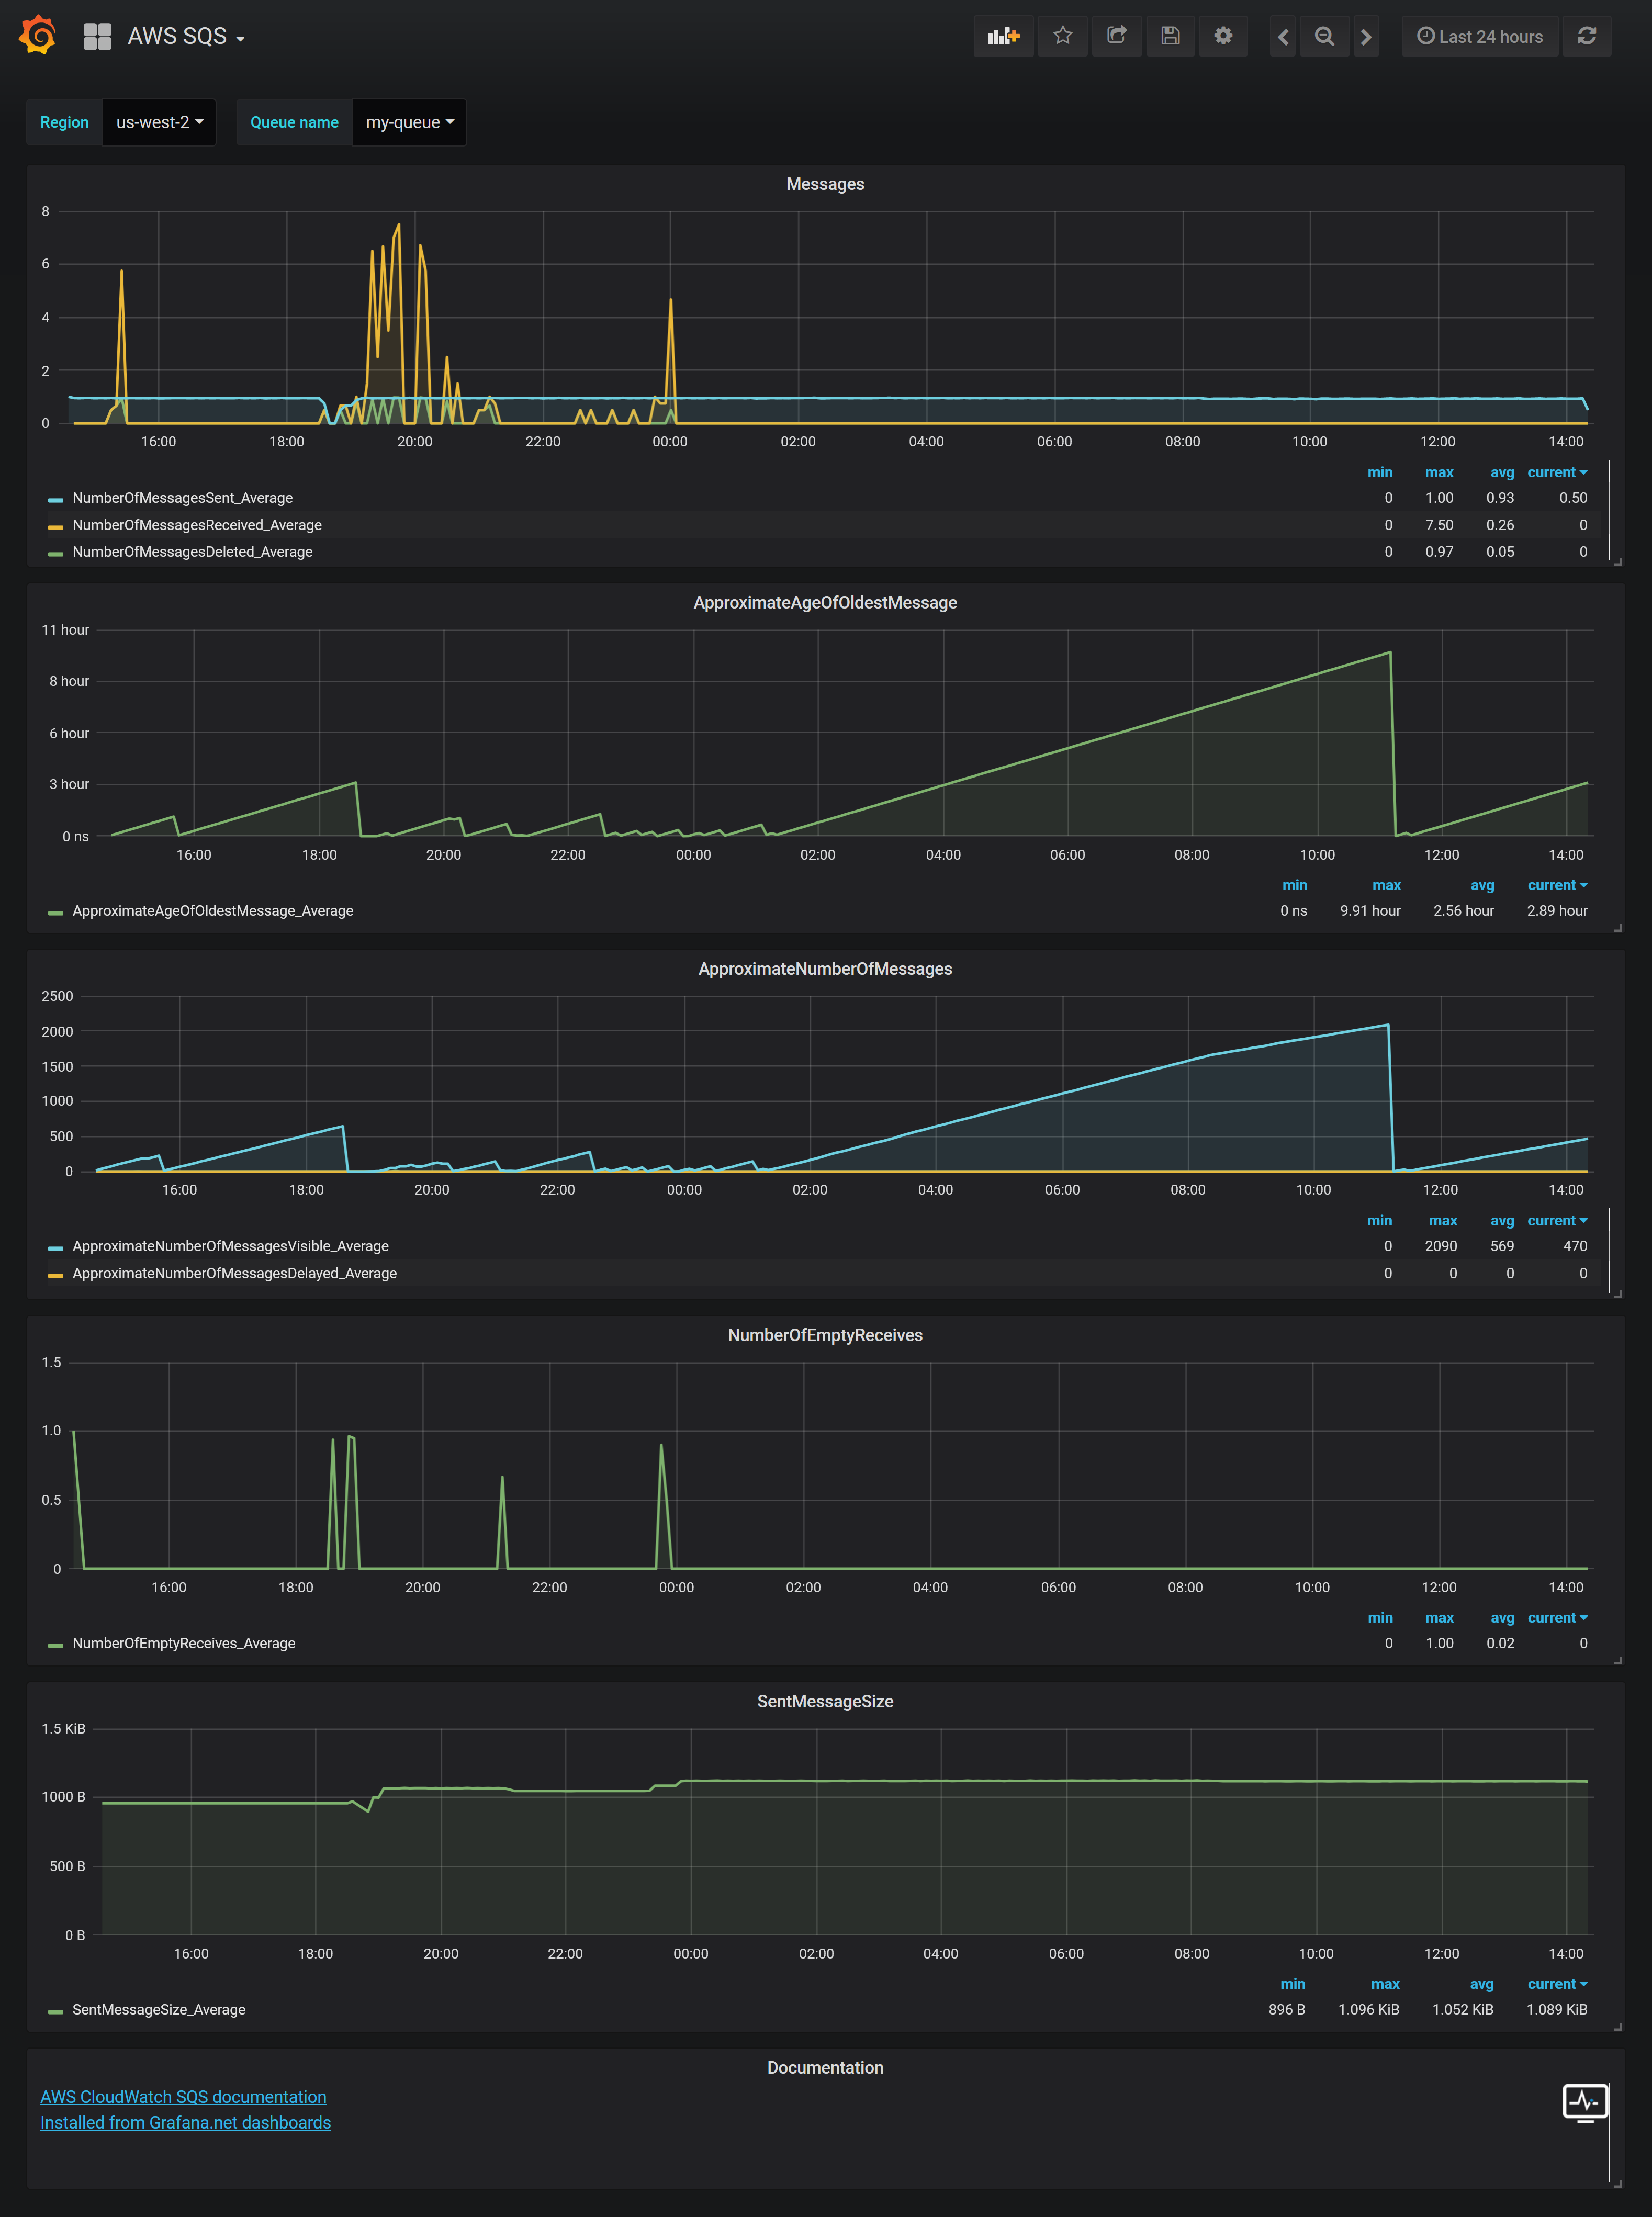Viewport: 1652px width, 2217px height.
Task: Open the Share dashboard icon
Action: 1116,36
